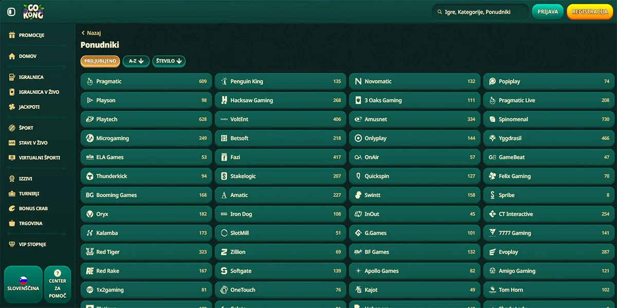Open the Izzivi medal icon
The width and height of the screenshot is (617, 308).
[x=12, y=179]
